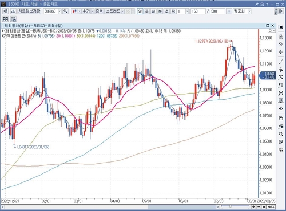This screenshot has width=286, height=211.
Task: Click the bottom zoom slider handle
Action: pyautogui.click(x=231, y=206)
